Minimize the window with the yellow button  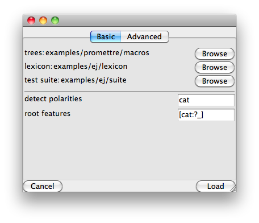point(43,20)
